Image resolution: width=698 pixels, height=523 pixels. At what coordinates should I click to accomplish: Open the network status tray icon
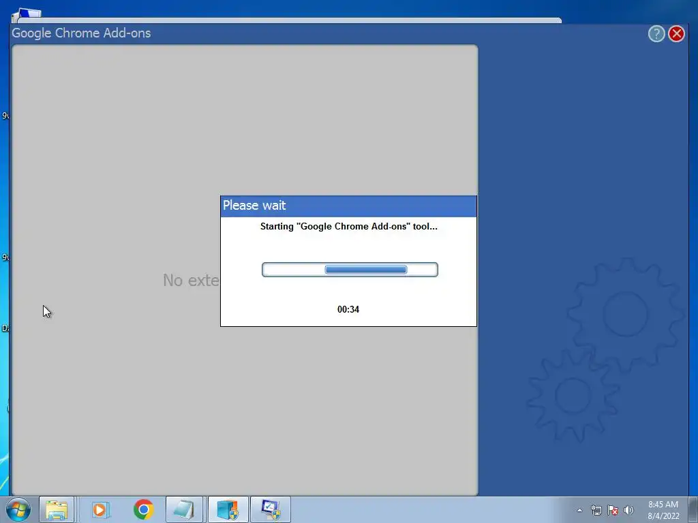pos(596,511)
